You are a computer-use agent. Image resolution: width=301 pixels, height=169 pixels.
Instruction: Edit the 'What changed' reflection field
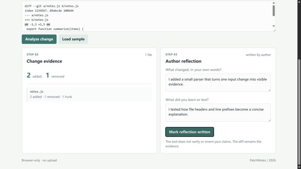(x=218, y=83)
